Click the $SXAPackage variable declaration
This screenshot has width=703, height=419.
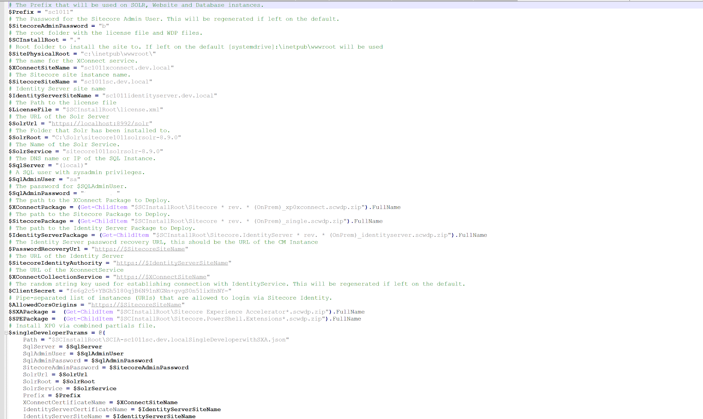28,312
